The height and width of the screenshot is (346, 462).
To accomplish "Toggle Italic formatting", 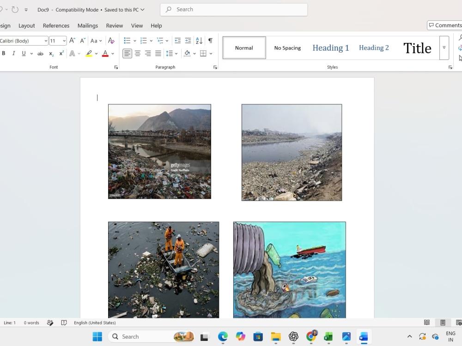I will (13, 54).
